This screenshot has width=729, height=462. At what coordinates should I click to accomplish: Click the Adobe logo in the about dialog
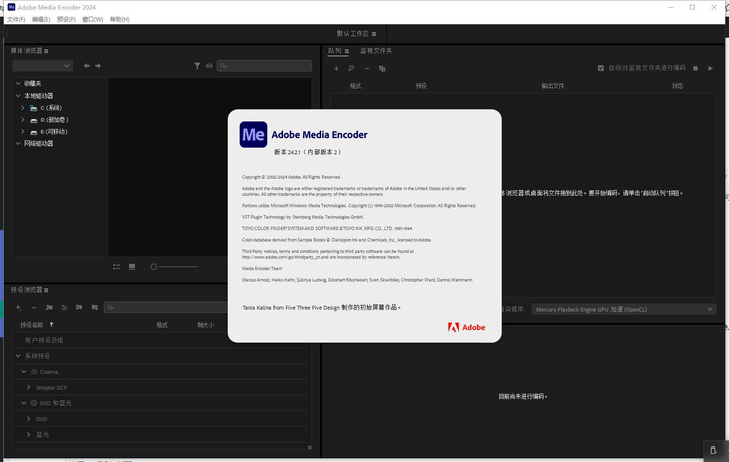click(466, 327)
